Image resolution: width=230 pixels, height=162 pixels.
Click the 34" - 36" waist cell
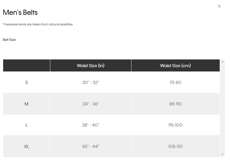(91, 104)
